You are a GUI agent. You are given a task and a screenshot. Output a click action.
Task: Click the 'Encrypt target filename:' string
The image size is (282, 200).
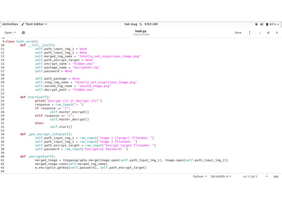click(130, 145)
